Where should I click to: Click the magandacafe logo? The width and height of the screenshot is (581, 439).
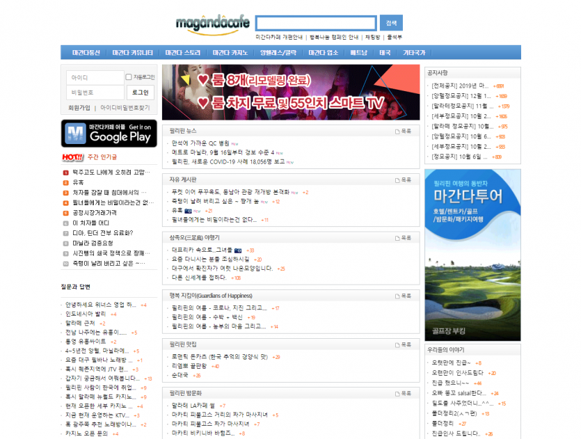pos(212,23)
